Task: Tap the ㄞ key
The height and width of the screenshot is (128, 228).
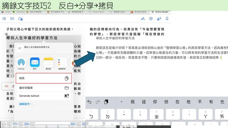Action: pyautogui.click(x=222, y=114)
